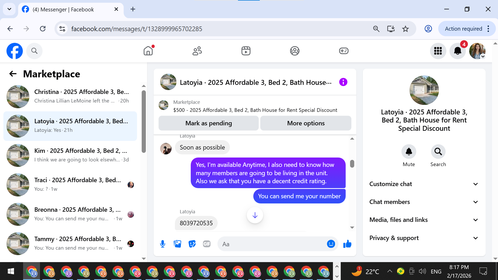Open Traci conversation in the list
This screenshot has height=280, width=498.
[70, 185]
